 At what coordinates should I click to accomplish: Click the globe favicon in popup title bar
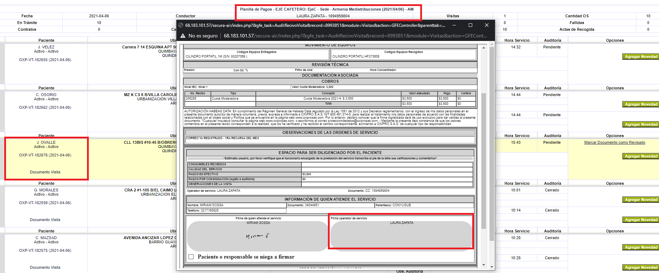pyautogui.click(x=181, y=25)
